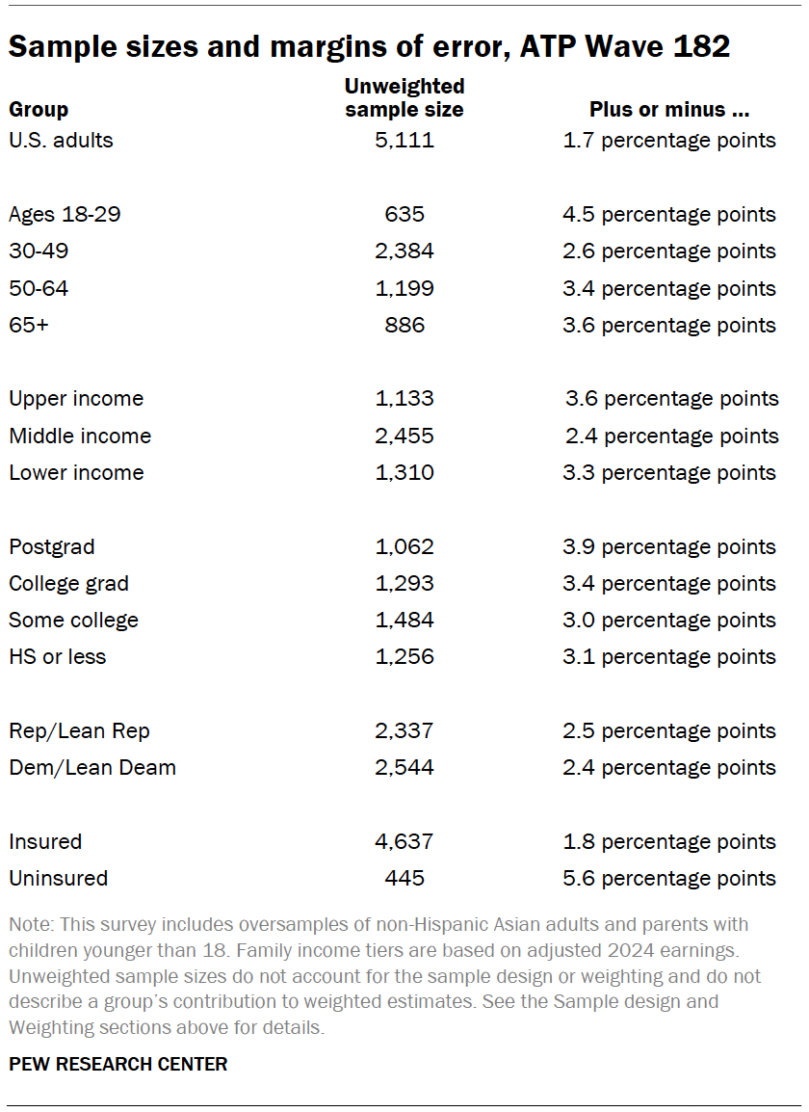Viewport: 809px width, 1112px height.
Task: Click the 5,111 sample size value
Action: tap(404, 141)
